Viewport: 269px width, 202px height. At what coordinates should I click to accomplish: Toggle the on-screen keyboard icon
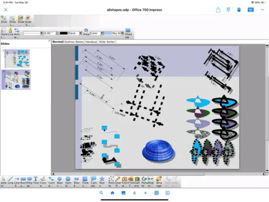(250, 10)
